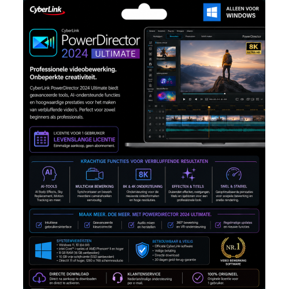The width and height of the screenshot is (289, 289).
Task: Click the KLANTENSERVICE heading
Action: [144, 274]
